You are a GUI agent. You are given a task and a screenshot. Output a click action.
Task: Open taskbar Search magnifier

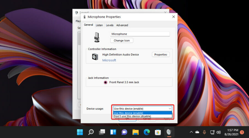(x=91, y=132)
